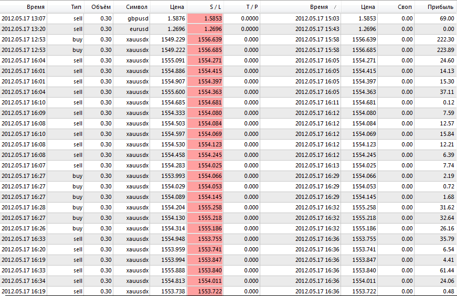Click open time 2012.05.17 16:28
This screenshot has width=457, height=296.
pos(23,208)
